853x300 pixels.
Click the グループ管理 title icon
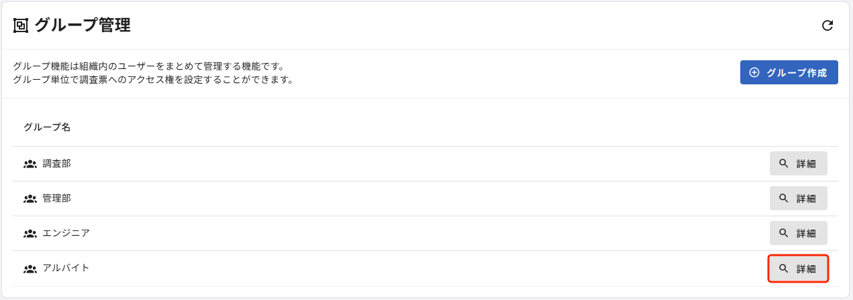[x=21, y=25]
